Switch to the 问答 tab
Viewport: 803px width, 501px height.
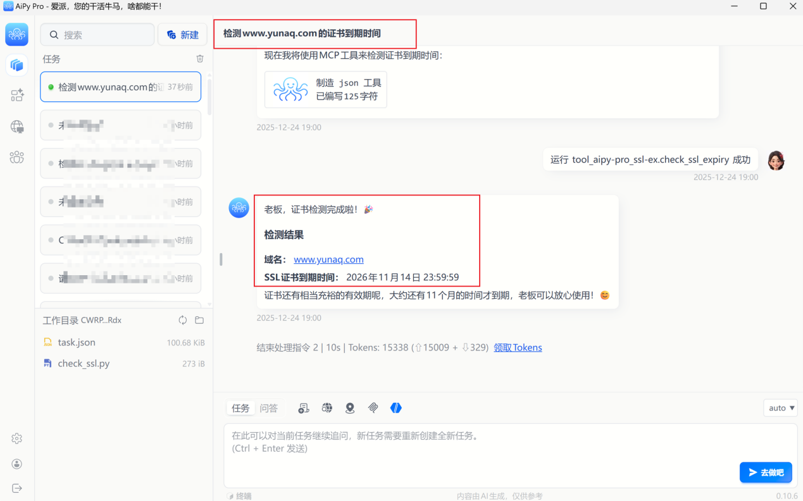[269, 408]
